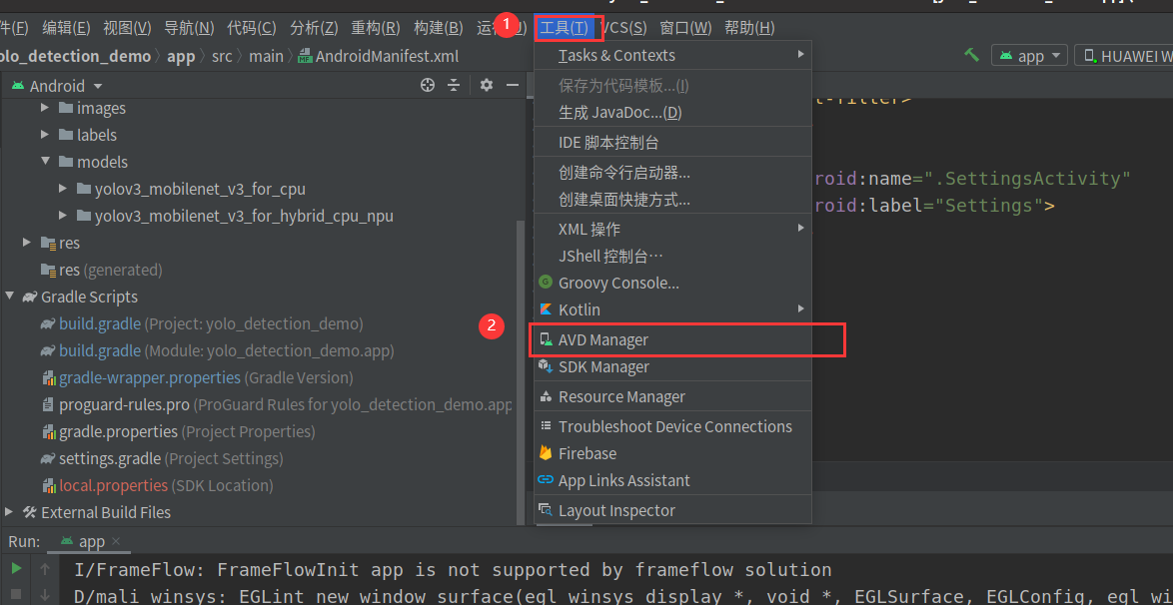
Task: Open JShell 控制台
Action: tap(672, 256)
